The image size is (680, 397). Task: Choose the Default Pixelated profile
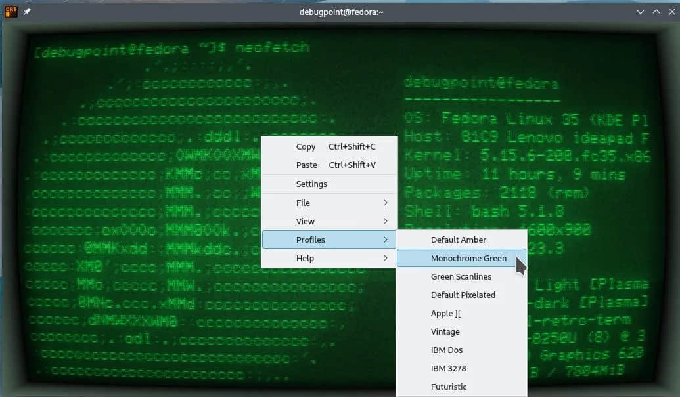(463, 295)
